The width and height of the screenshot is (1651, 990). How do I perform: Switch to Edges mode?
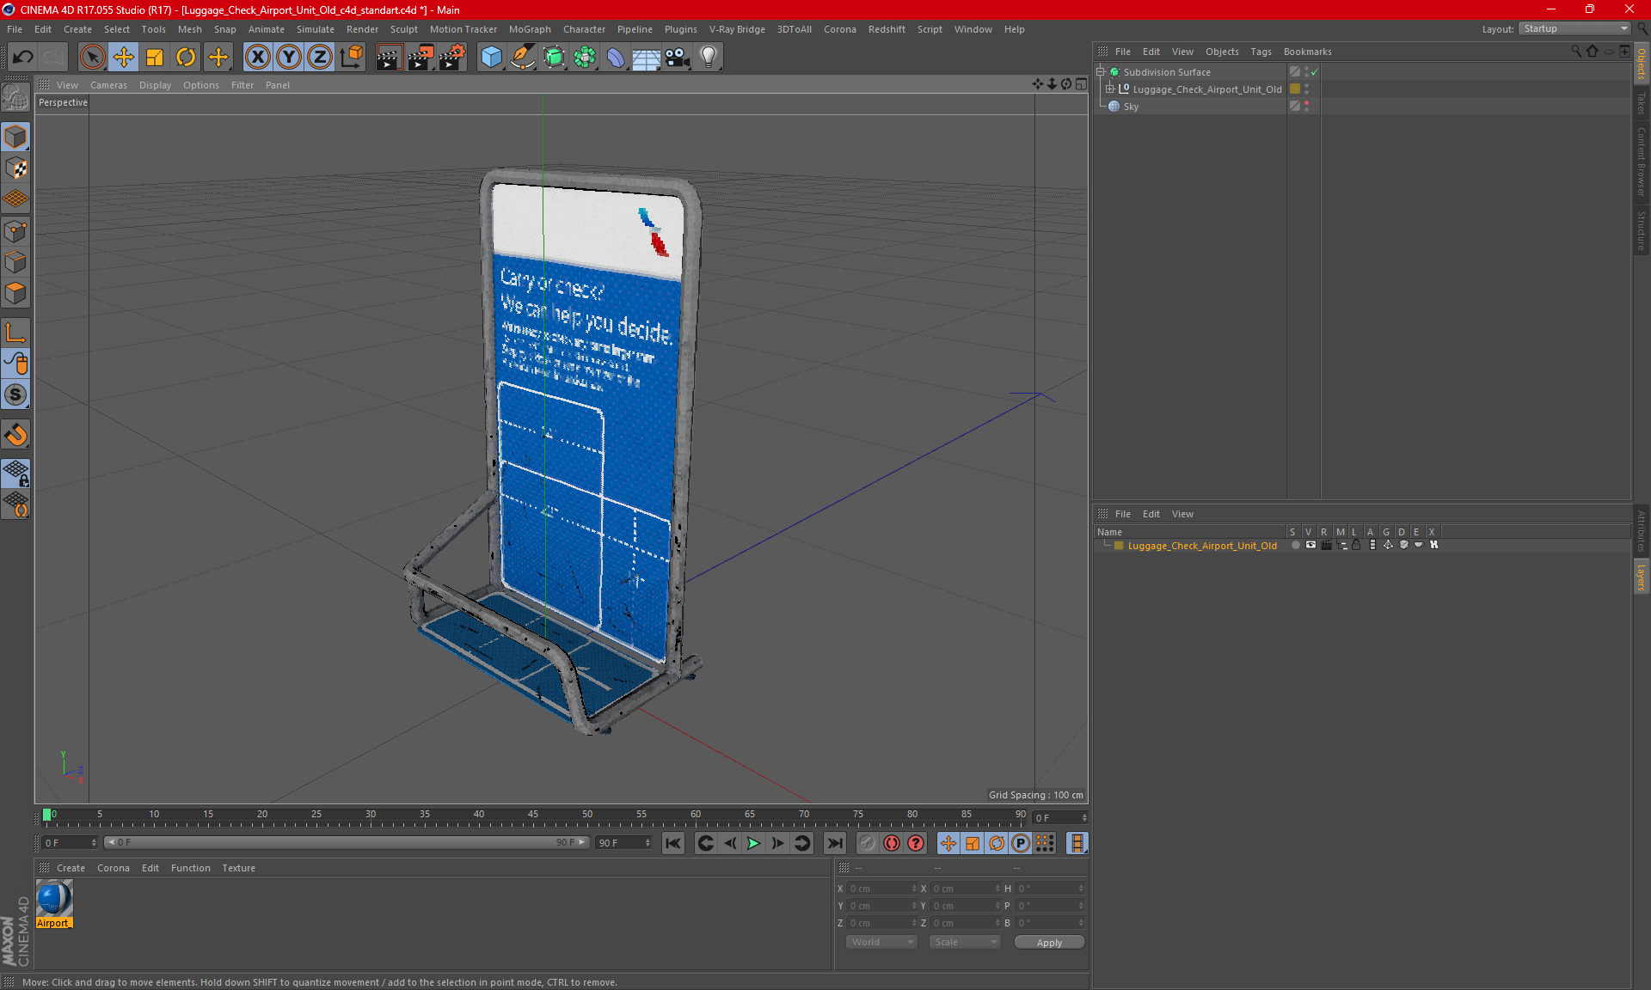click(15, 262)
